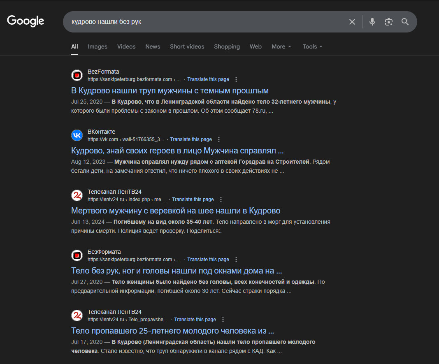The image size is (439, 364).
Task: Switch to the Short videos tab
Action: 187,47
